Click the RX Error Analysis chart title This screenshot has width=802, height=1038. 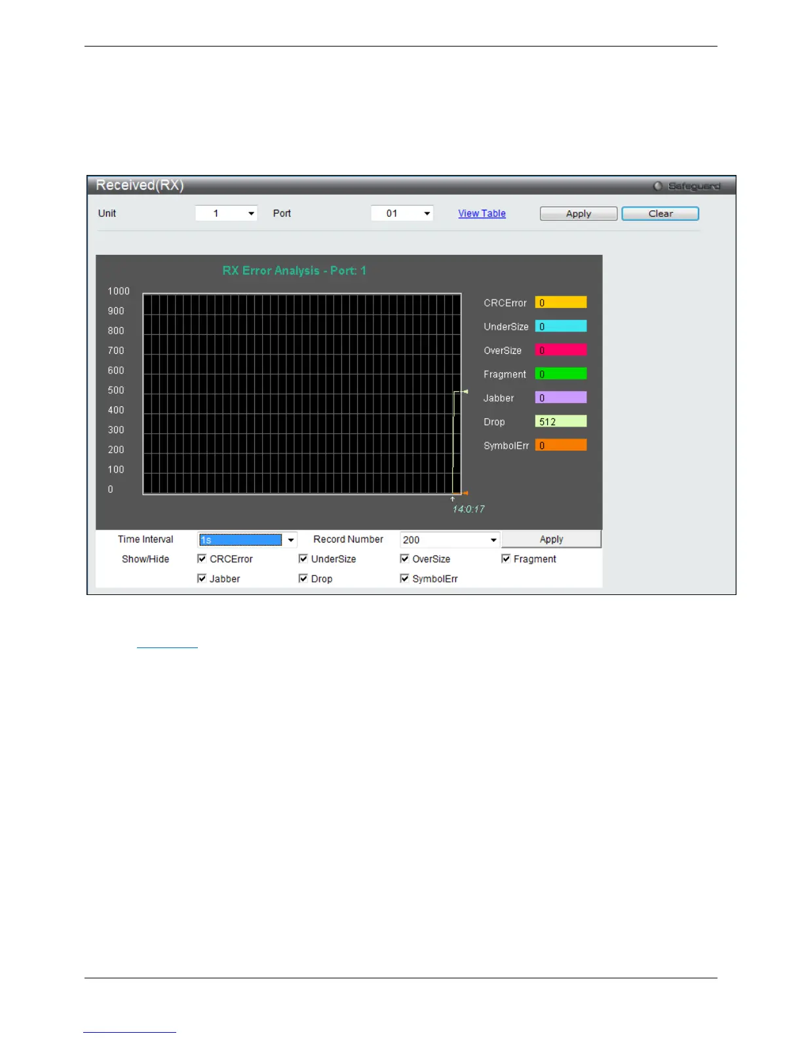click(x=294, y=271)
